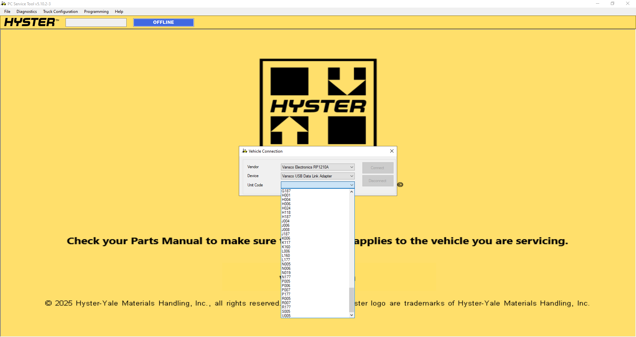Click the OFFLINE status button
The height and width of the screenshot is (337, 636).
(x=164, y=22)
